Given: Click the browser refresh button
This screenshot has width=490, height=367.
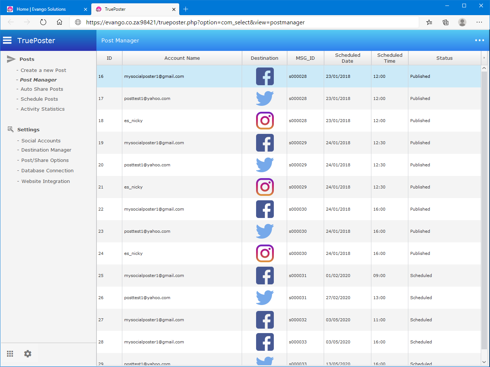Looking at the screenshot, I should (x=43, y=22).
